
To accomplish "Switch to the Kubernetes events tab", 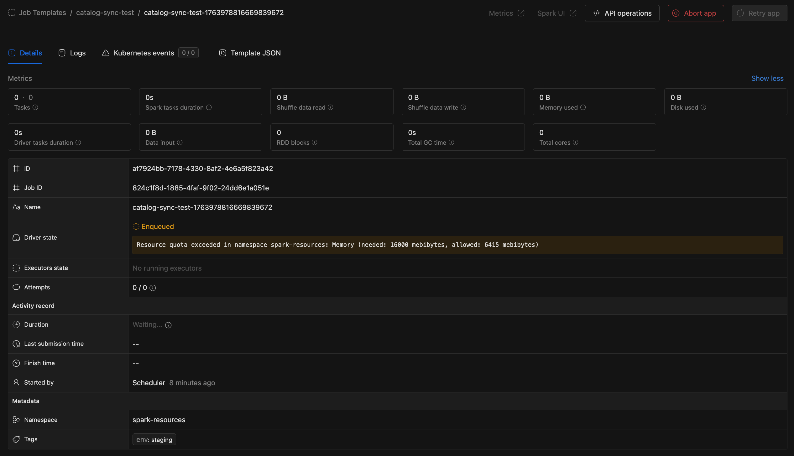I will 144,53.
